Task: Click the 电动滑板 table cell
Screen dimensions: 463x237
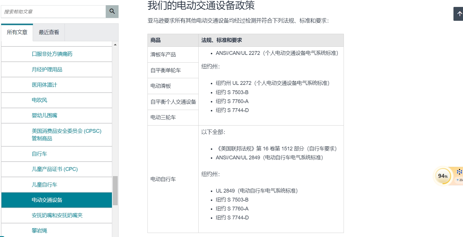Action: click(173, 86)
